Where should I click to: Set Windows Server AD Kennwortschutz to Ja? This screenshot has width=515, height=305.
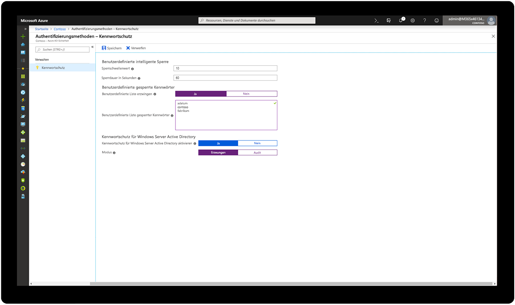(x=218, y=143)
